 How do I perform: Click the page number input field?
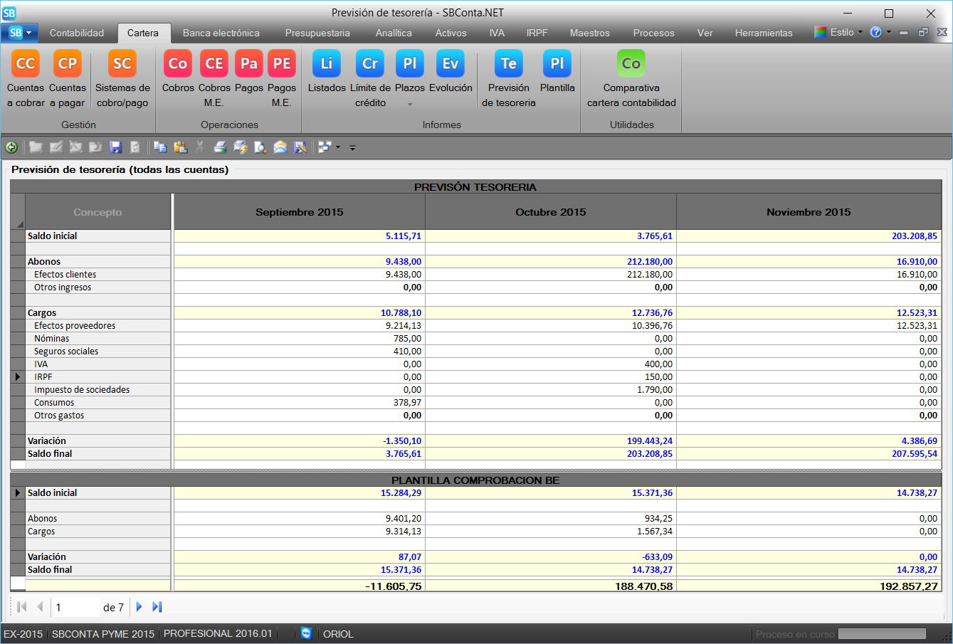[x=75, y=608]
